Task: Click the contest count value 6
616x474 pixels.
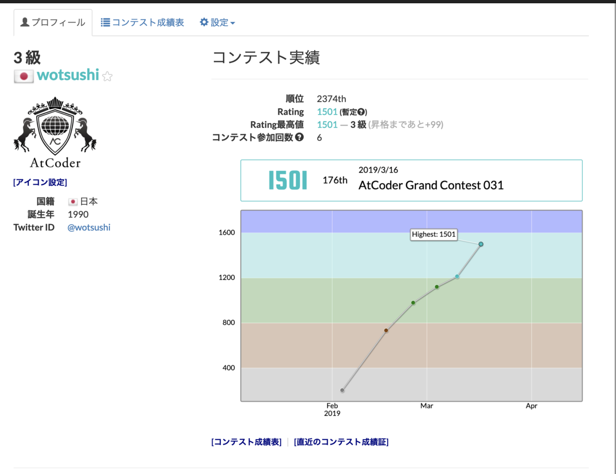Action: tap(319, 137)
